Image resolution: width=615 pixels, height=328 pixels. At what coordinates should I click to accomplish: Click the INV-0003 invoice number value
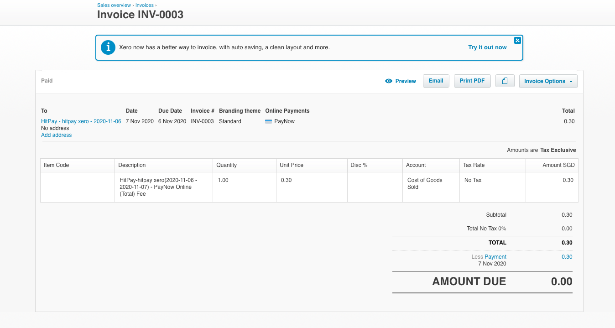click(202, 121)
